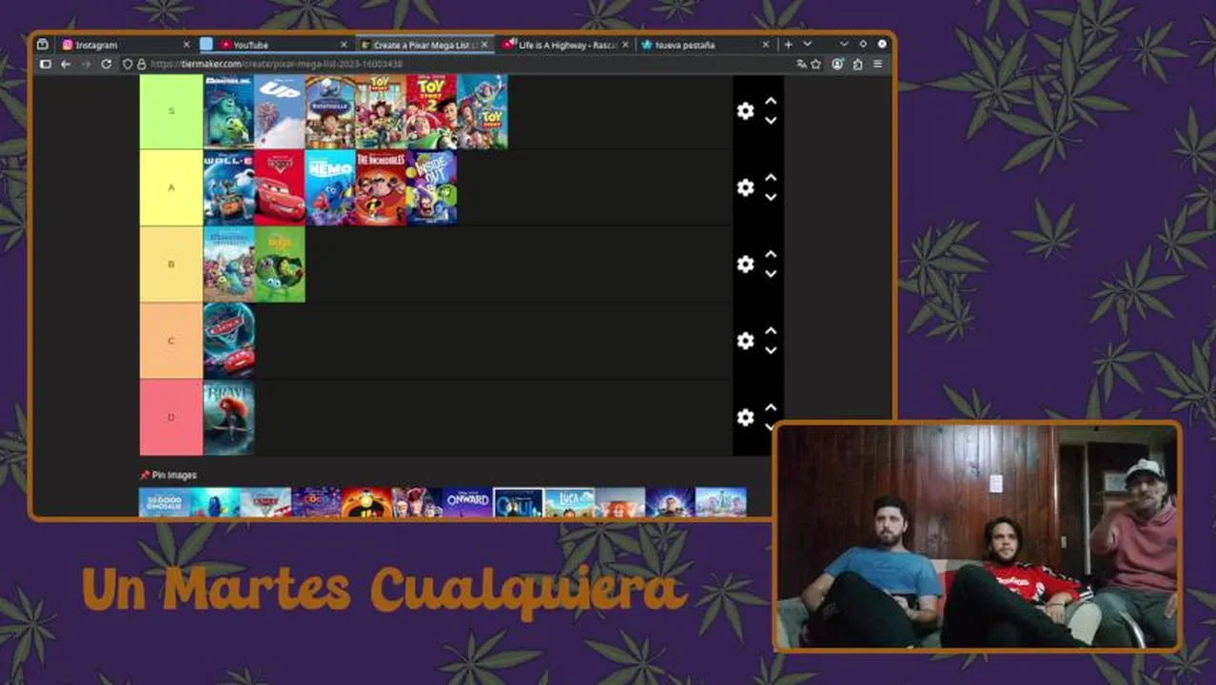Viewport: 1216px width, 685px height.
Task: Select Cars 2 poster in C tier
Action: point(228,341)
